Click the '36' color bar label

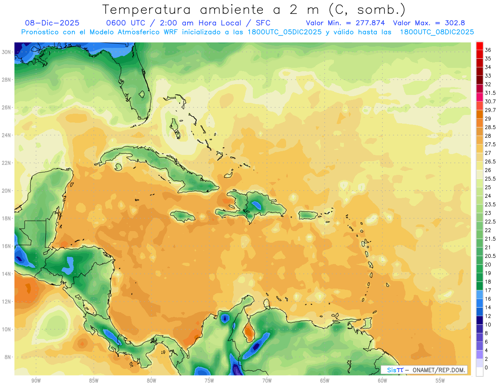point(488,50)
